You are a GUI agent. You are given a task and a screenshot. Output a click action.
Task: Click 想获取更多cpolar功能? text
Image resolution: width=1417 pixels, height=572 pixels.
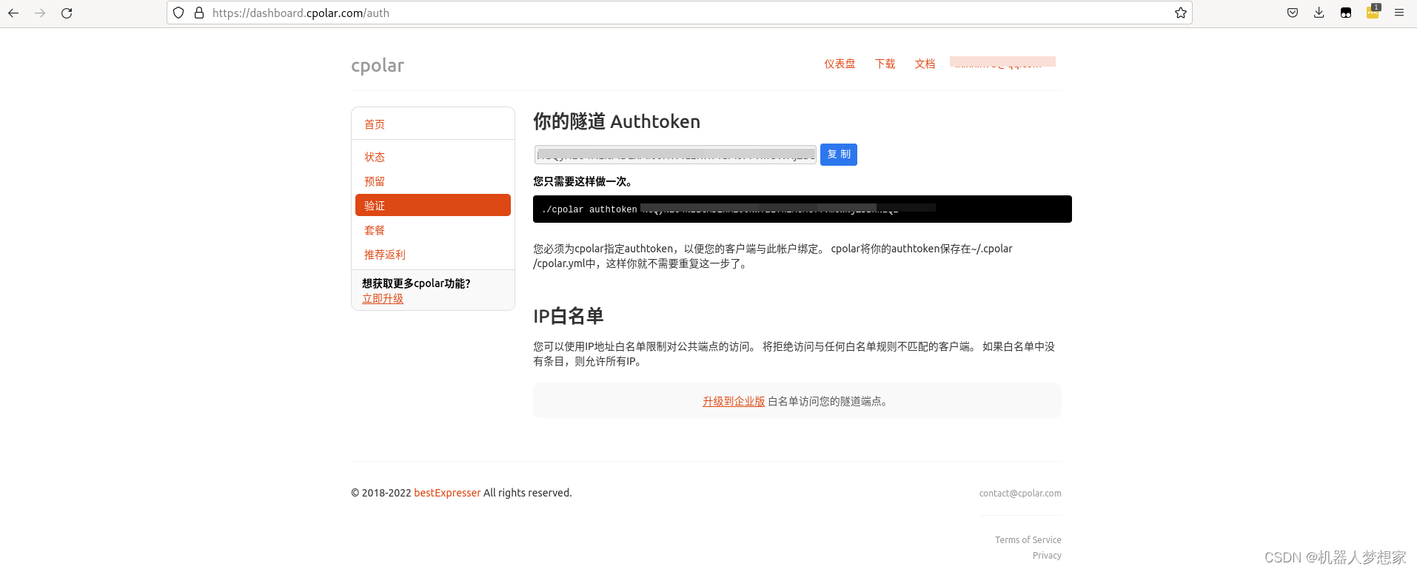coord(416,283)
